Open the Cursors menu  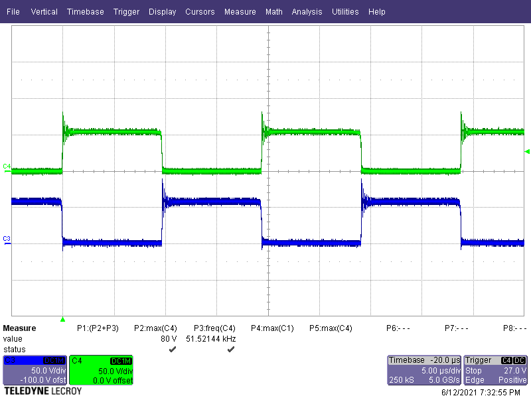point(200,12)
